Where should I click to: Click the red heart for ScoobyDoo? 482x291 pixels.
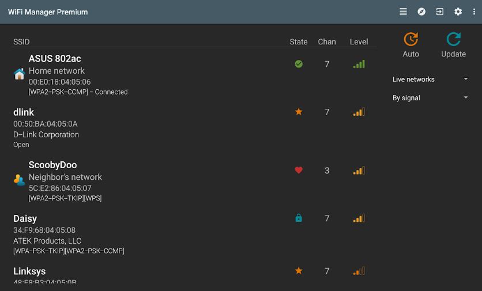[x=299, y=170]
